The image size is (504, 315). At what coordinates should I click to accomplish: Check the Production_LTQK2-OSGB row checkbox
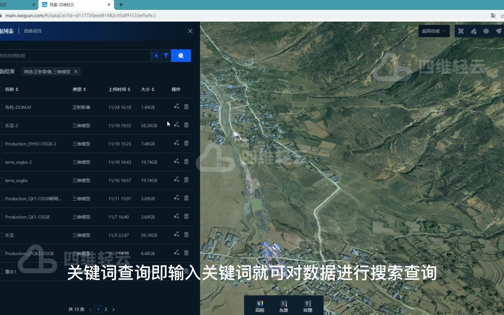click(x=1, y=253)
